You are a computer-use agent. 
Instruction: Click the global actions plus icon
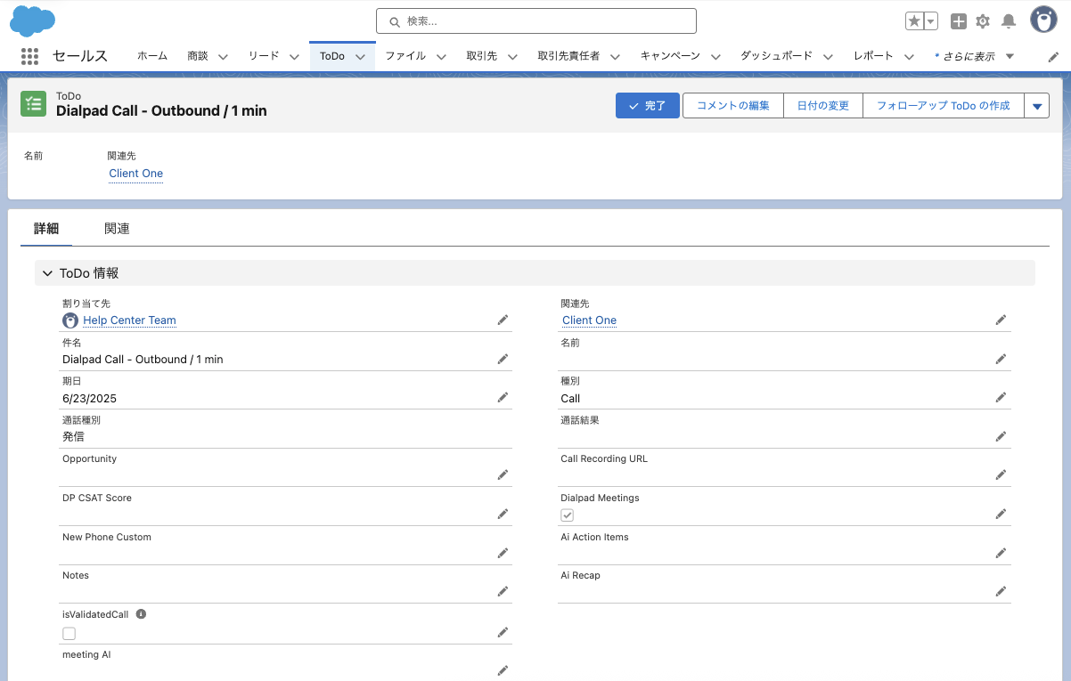click(x=959, y=21)
